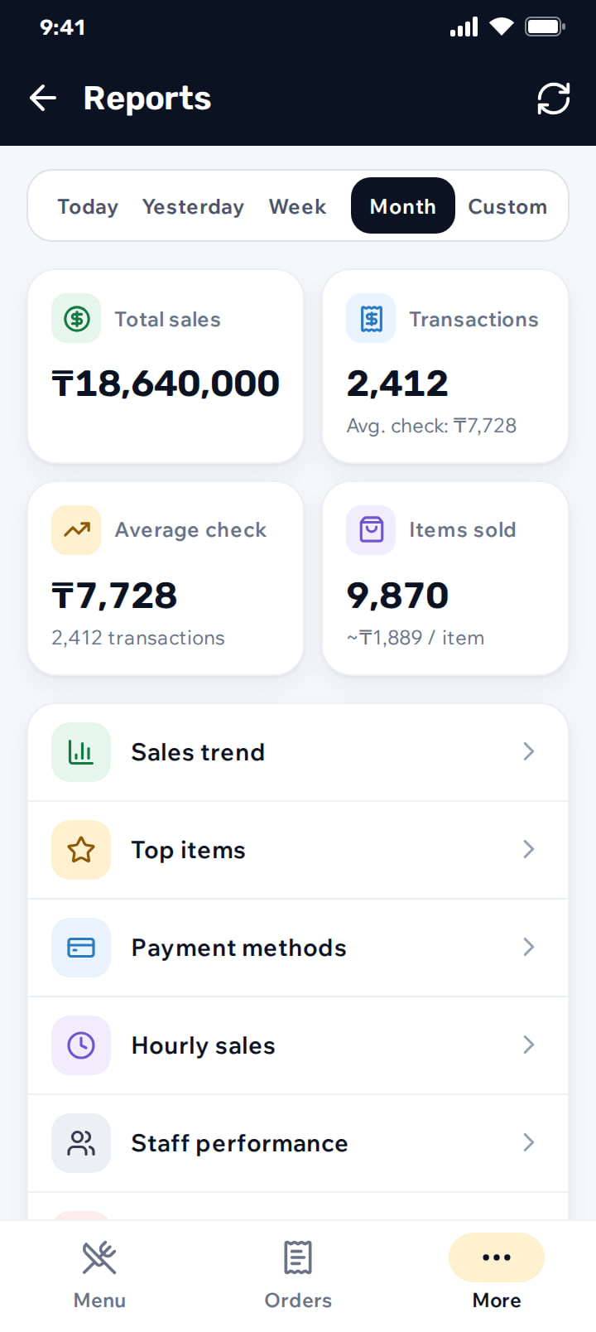Tap the Transactions card label

473,319
